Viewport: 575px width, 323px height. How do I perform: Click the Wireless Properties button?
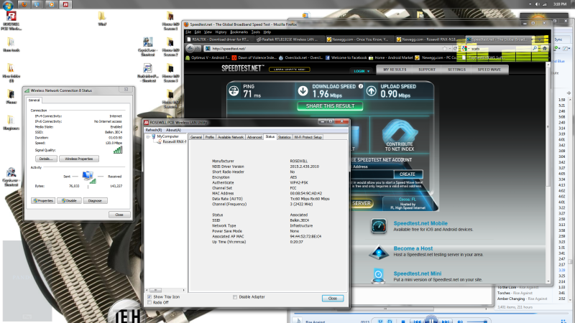click(79, 159)
